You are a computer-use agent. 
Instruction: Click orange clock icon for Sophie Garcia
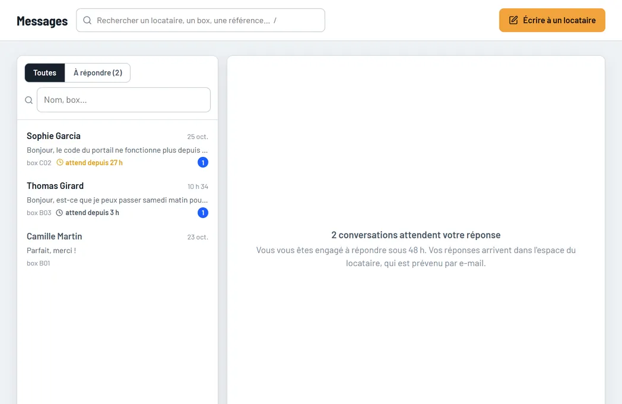60,162
